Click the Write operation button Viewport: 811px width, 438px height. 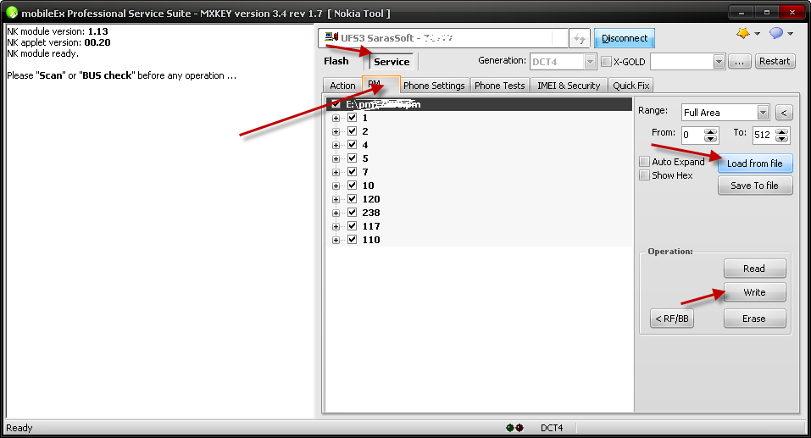pos(754,292)
